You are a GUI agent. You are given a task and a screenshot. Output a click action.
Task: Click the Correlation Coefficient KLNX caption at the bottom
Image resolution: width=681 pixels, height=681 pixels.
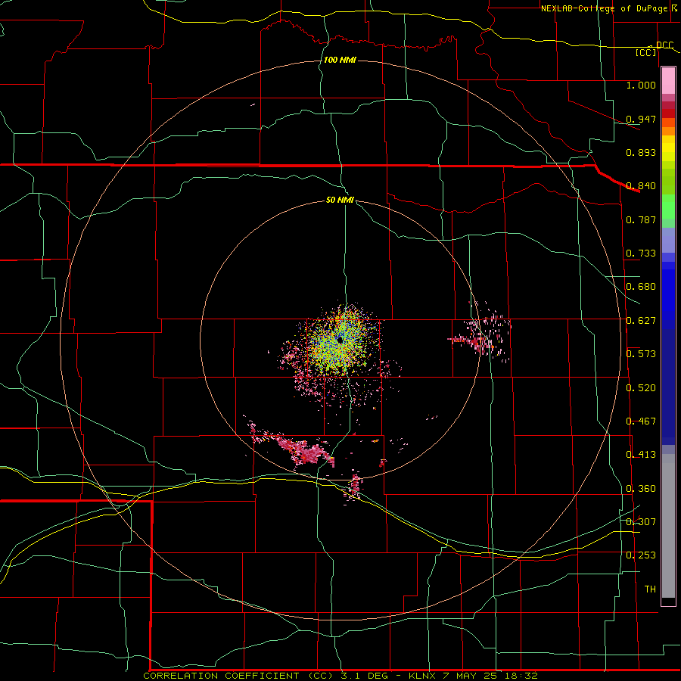340,676
